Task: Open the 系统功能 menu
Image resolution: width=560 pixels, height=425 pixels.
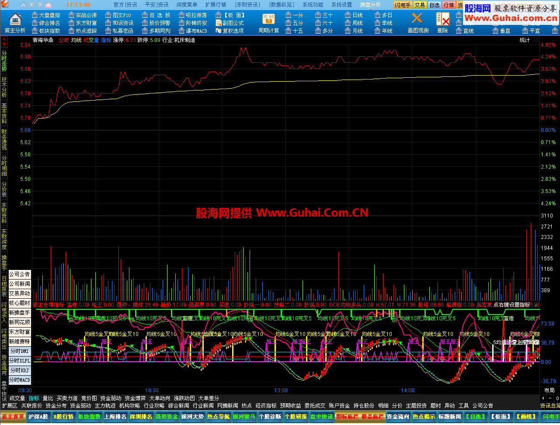Action: (x=313, y=4)
